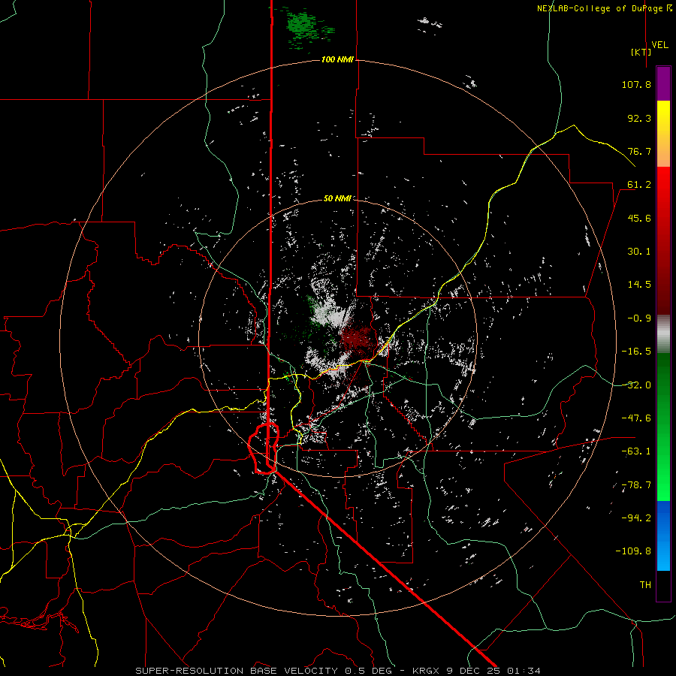
Task: Select the 76.7 velocity scale value
Action: (x=639, y=151)
